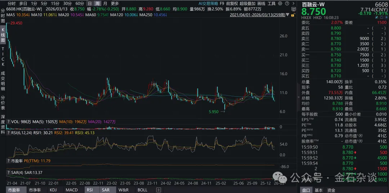
Task: Open the date range dropdown triangle
Action: click(x=287, y=15)
